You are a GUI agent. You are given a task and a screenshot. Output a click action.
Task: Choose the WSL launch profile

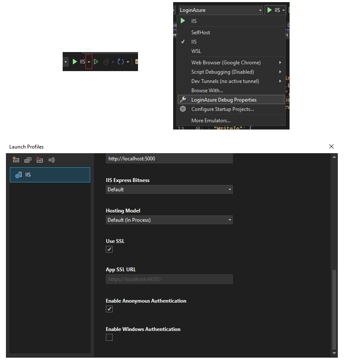point(231,51)
